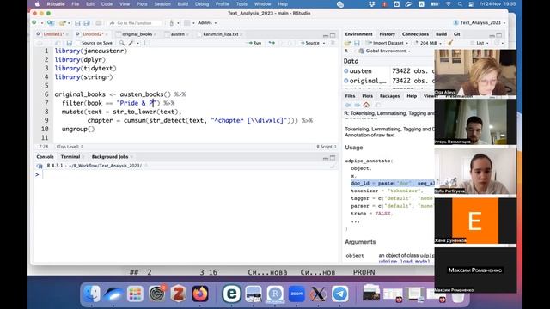
Task: Click the code tools wand icon
Action: [131, 43]
